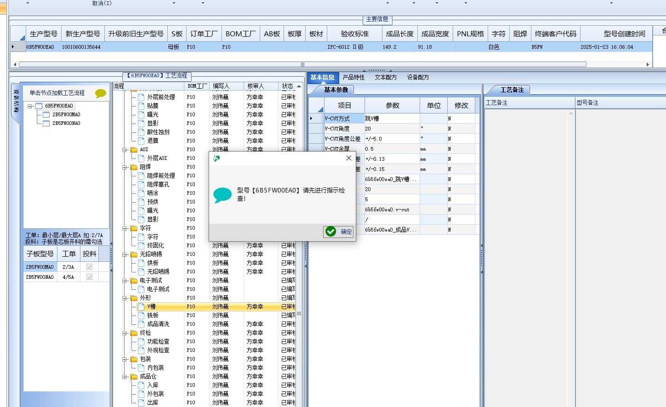Click the 生产型号 column header

[44, 34]
